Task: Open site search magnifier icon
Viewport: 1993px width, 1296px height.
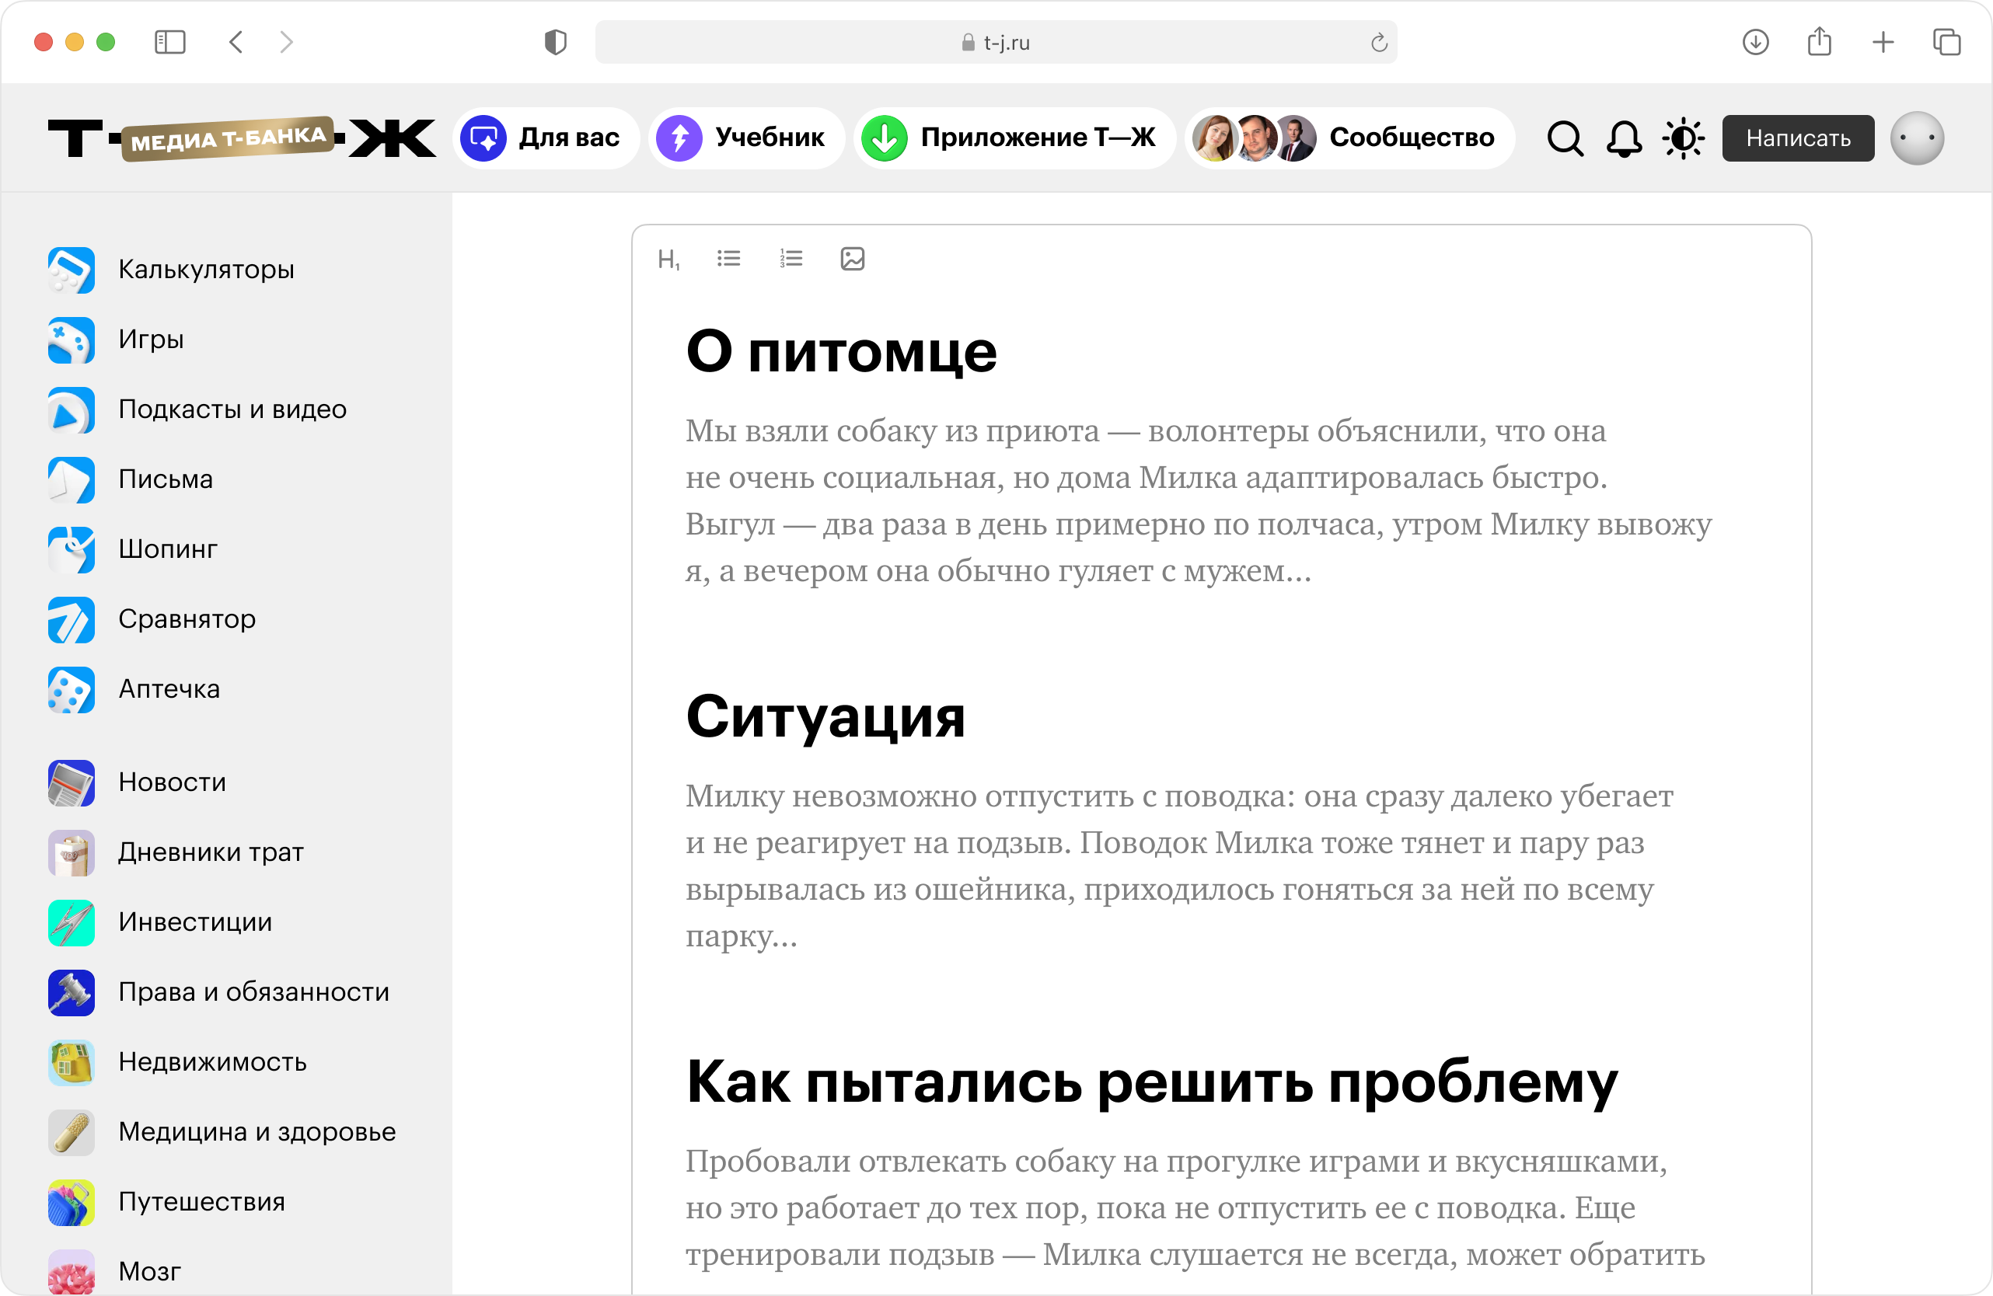Action: [1564, 138]
